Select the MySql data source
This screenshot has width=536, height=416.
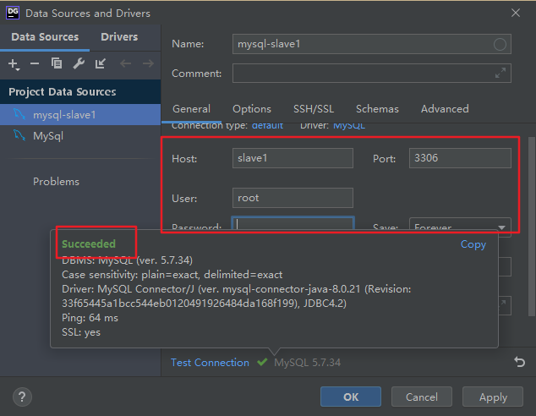[x=80, y=135]
